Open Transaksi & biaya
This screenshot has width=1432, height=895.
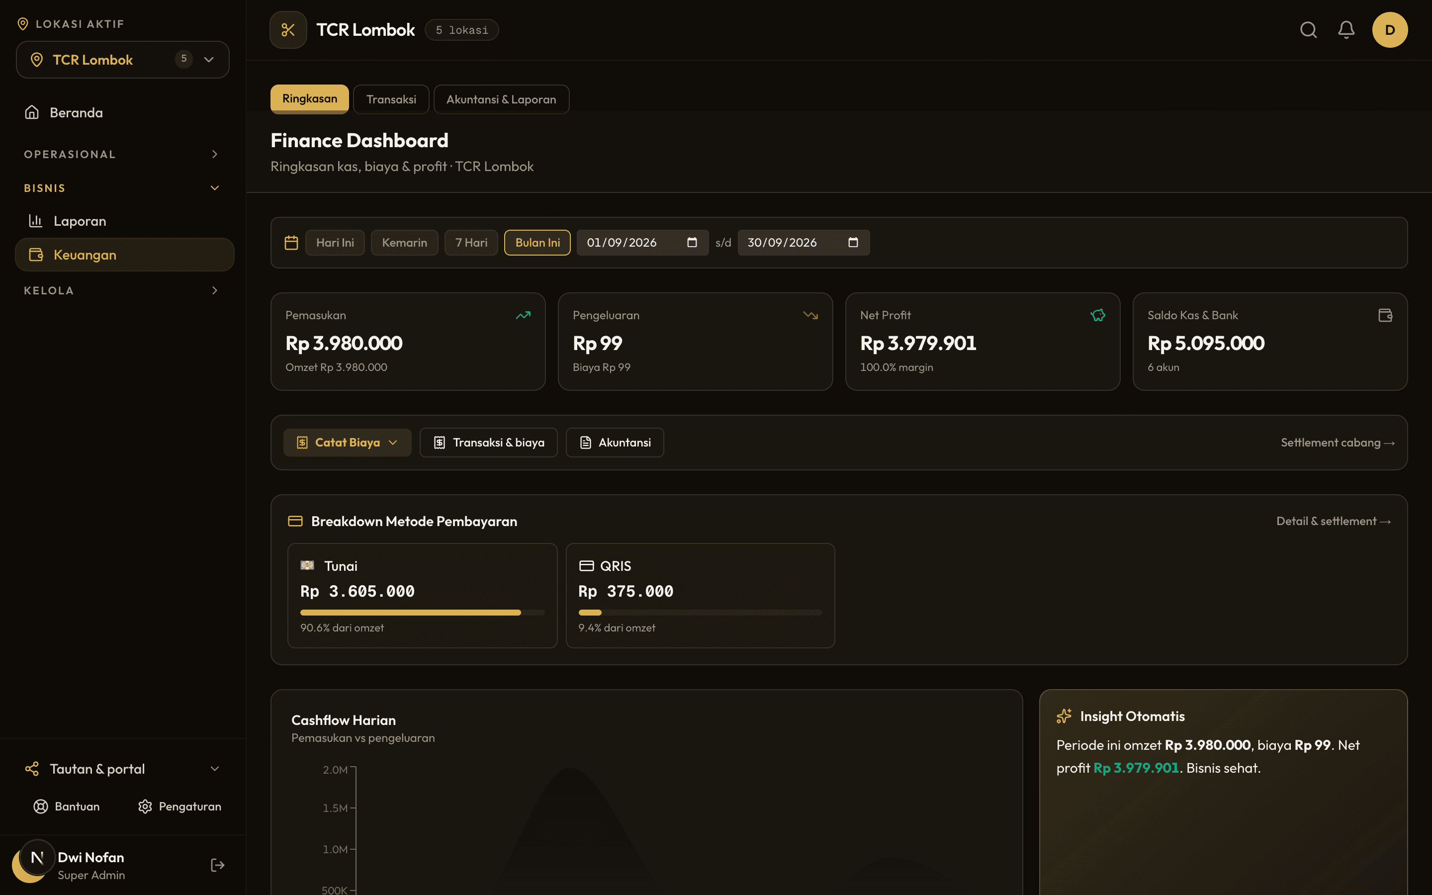tap(488, 442)
